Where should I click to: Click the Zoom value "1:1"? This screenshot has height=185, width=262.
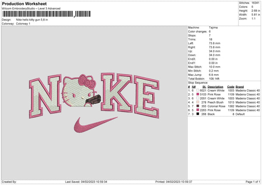pos(253,18)
